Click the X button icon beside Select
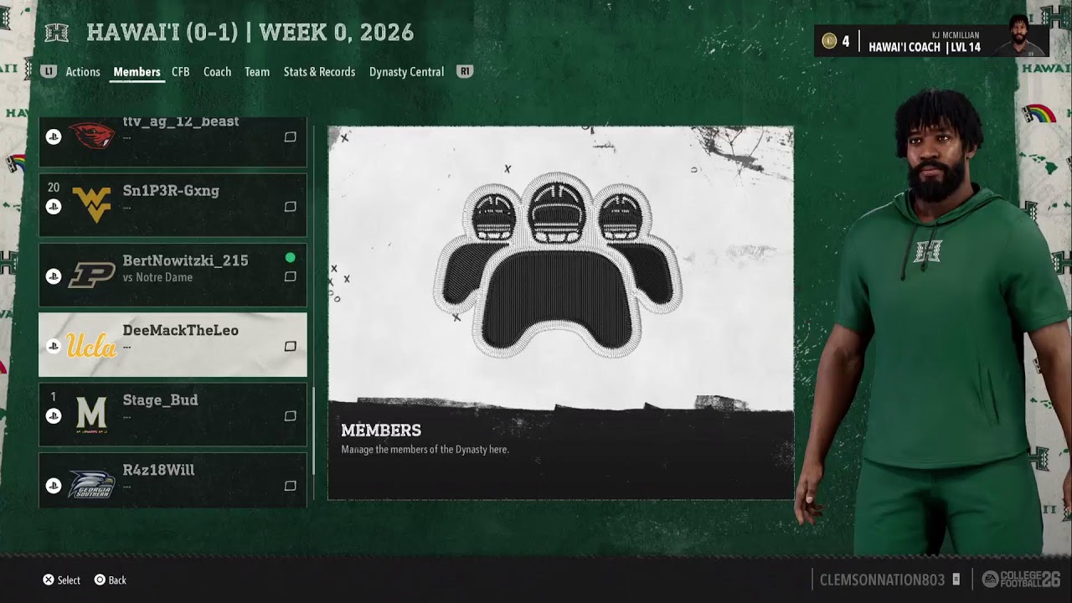This screenshot has height=603, width=1072. click(49, 580)
